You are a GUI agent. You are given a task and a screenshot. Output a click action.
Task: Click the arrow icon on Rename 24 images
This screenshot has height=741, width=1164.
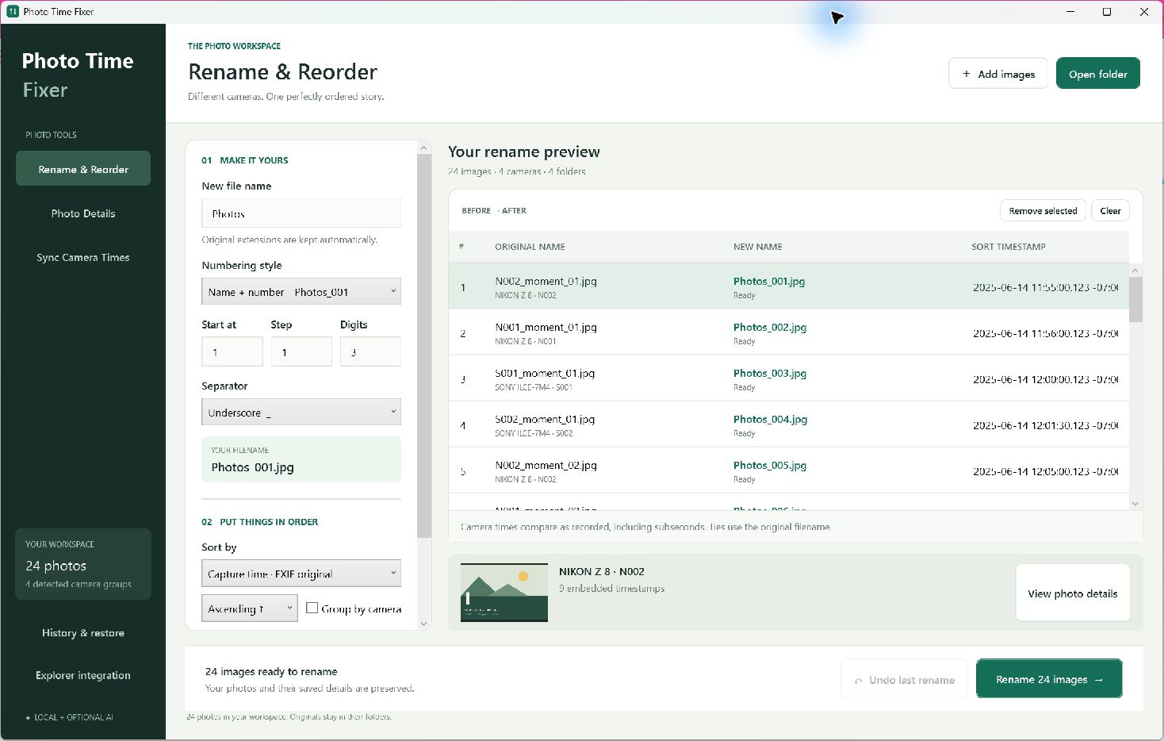tap(1098, 680)
